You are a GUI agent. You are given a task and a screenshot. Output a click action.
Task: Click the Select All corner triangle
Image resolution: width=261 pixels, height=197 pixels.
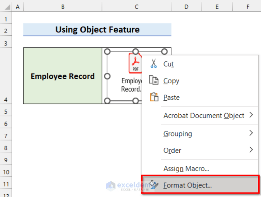(7, 7)
